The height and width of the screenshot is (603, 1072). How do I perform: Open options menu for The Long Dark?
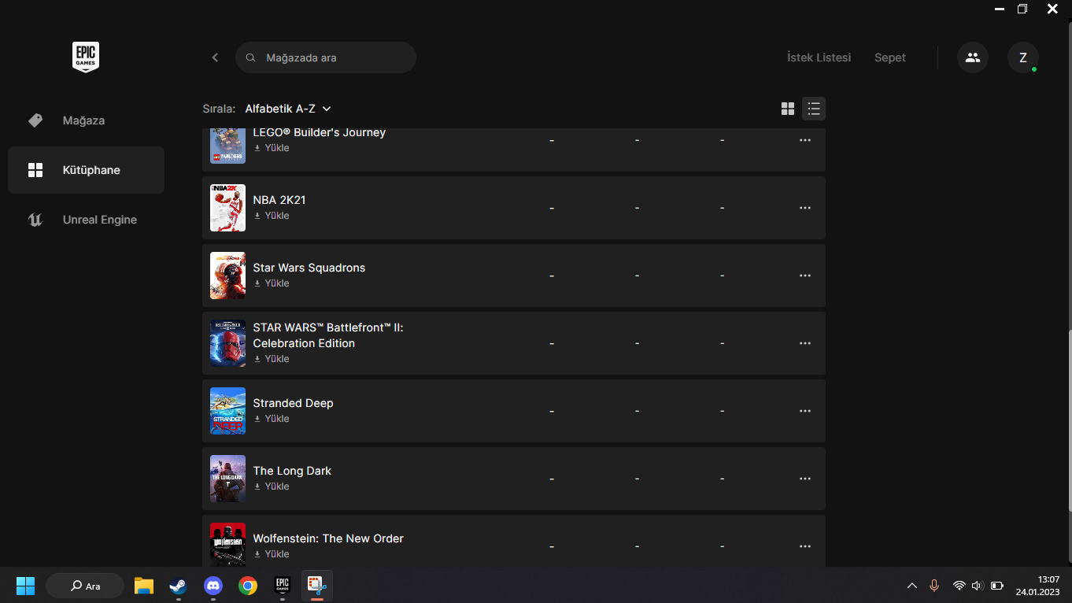(804, 479)
